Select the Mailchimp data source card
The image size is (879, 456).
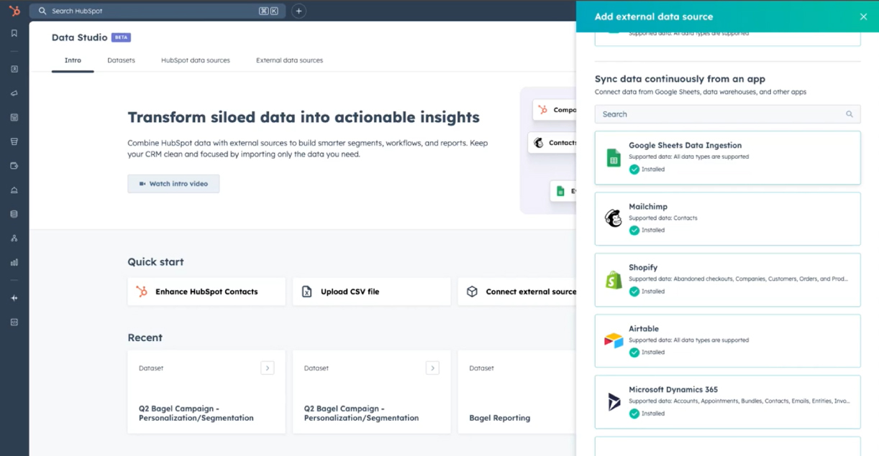[x=727, y=219]
